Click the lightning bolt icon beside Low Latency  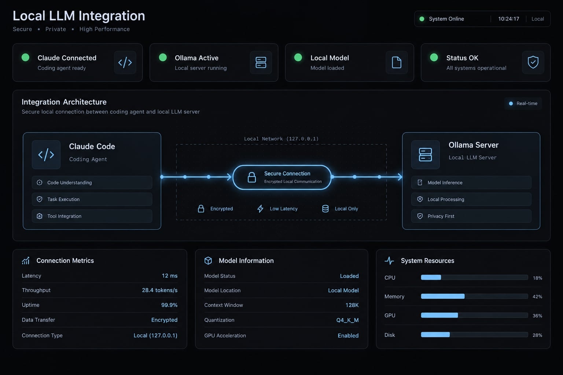(x=260, y=209)
